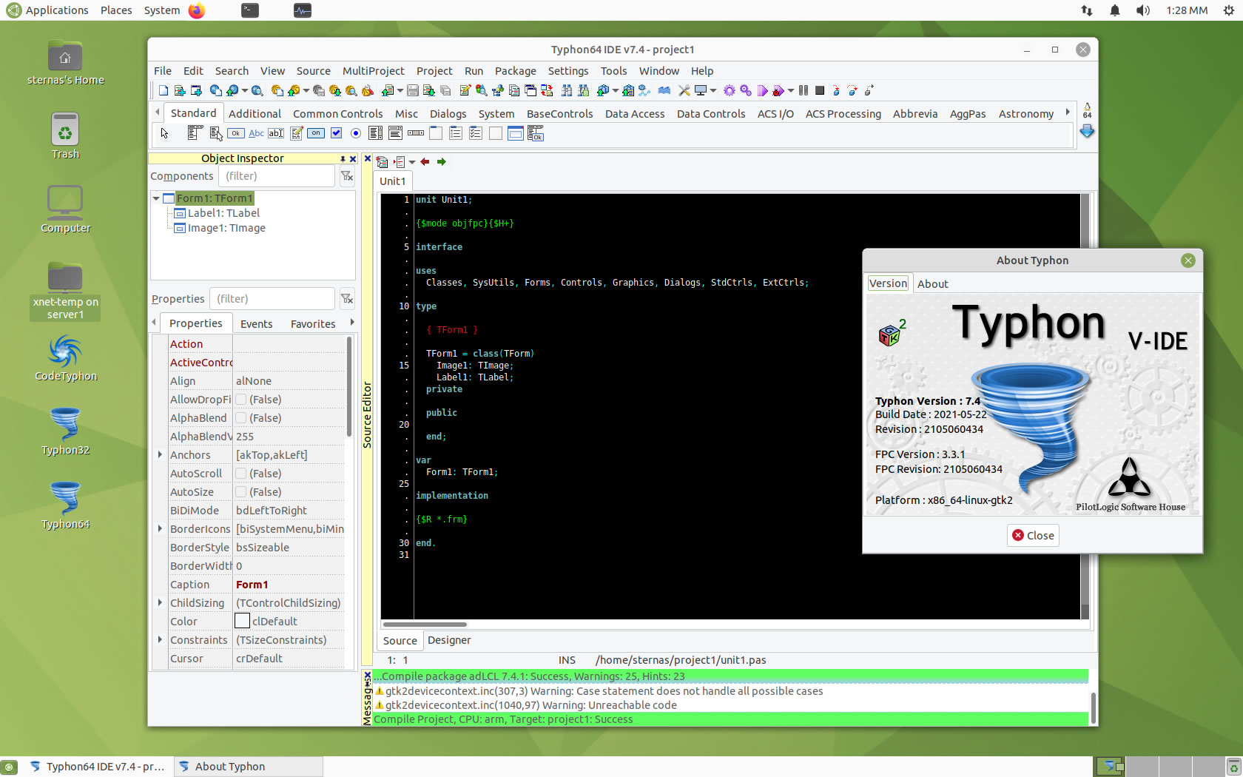Select Image1: TImage in component tree
1243x777 pixels.
(x=226, y=228)
